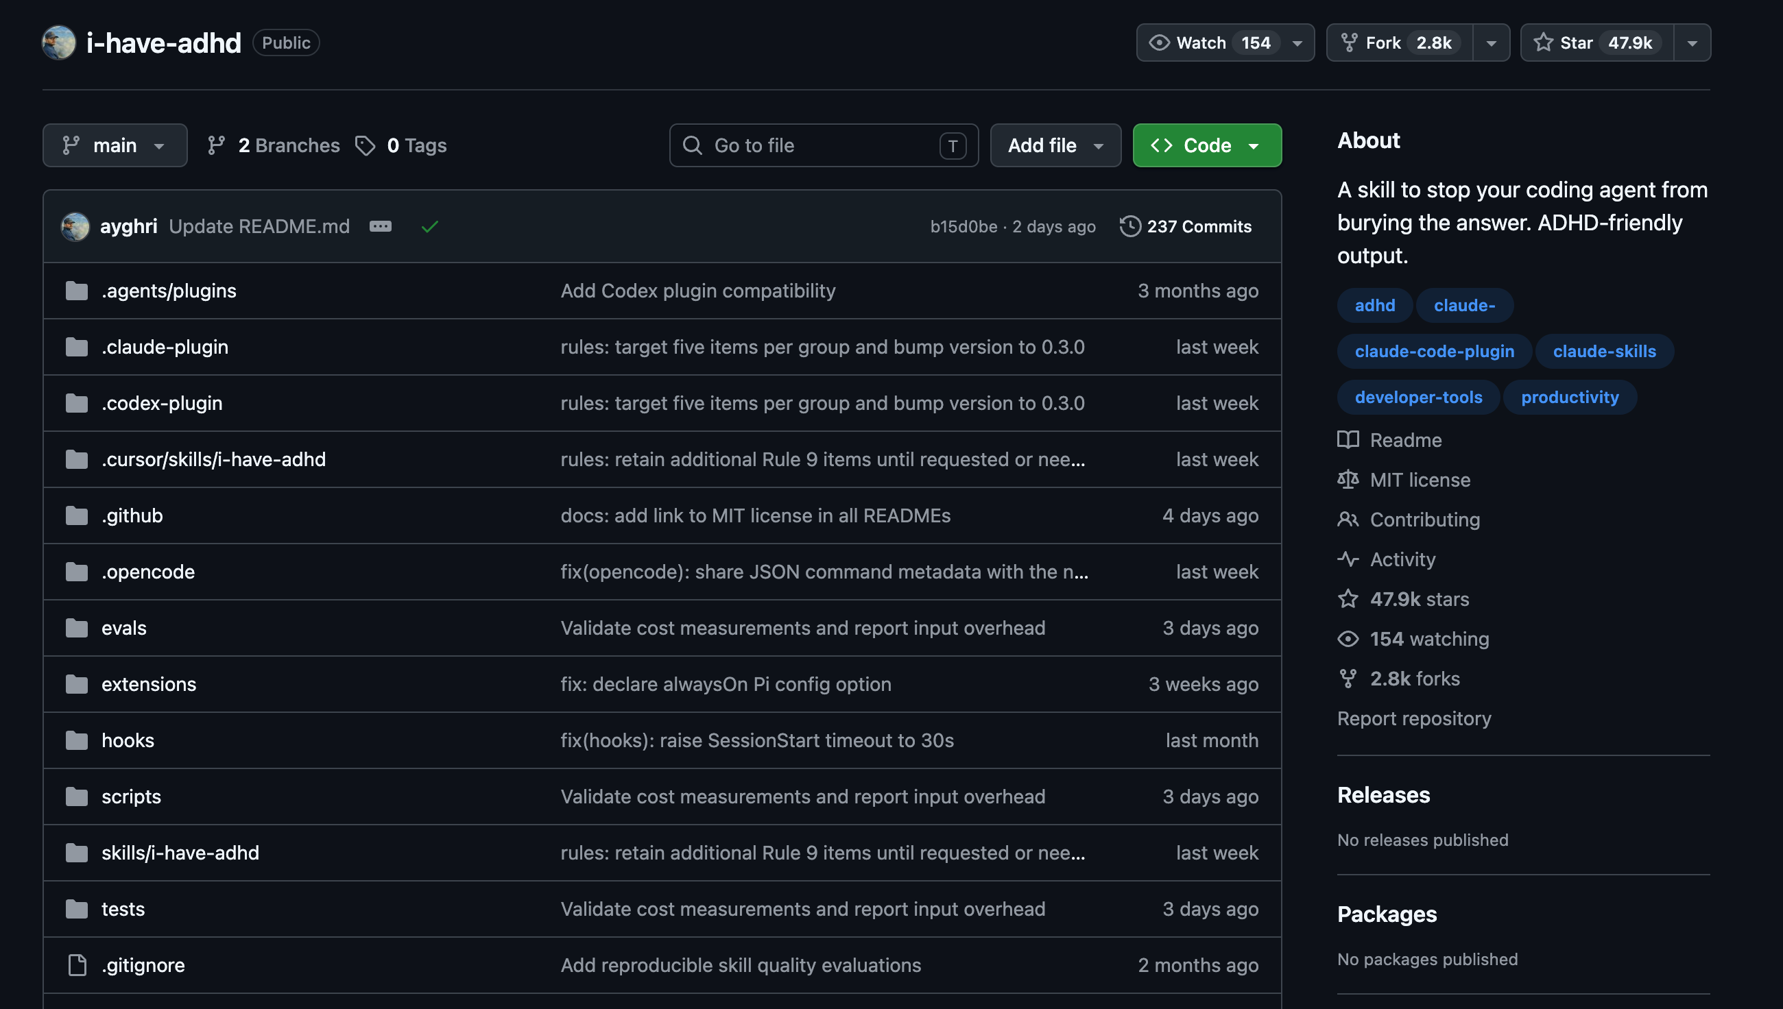The height and width of the screenshot is (1009, 1783).
Task: Open the Add file dropdown
Action: coord(1055,145)
